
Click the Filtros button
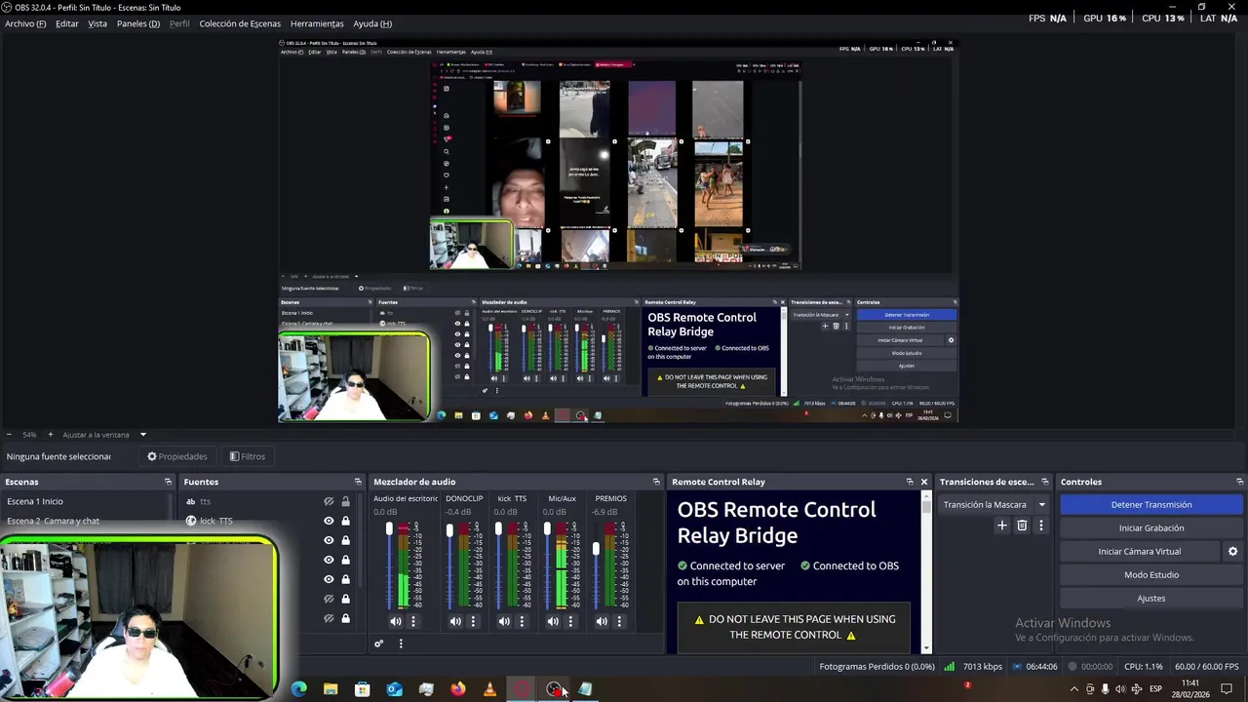point(248,456)
